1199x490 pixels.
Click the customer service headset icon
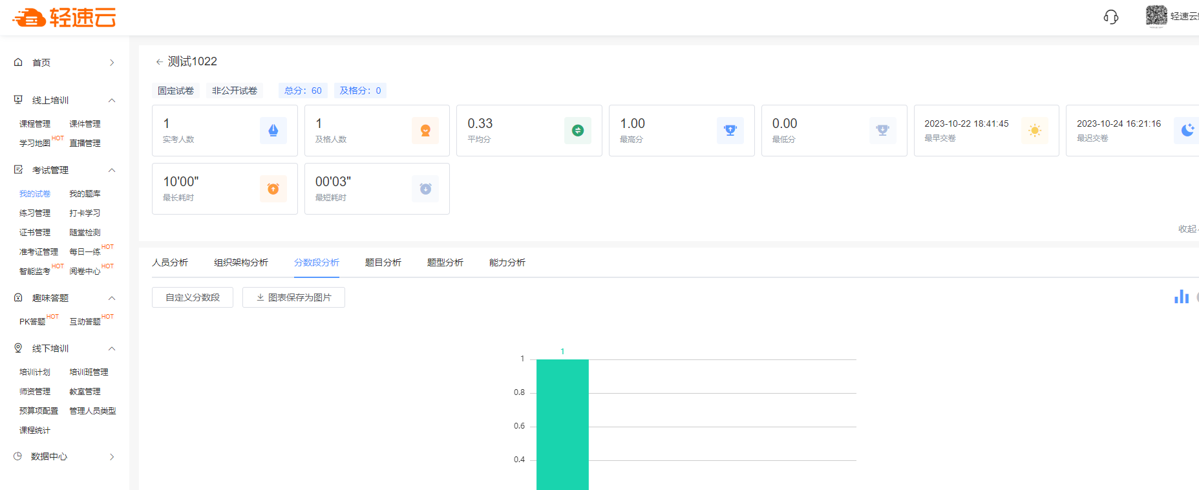pos(1110,17)
